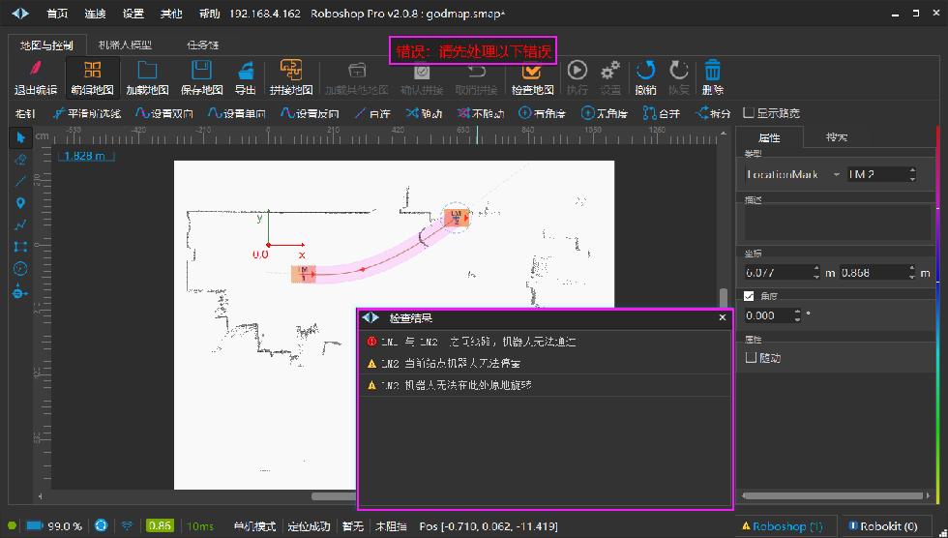Open the 帮助 (help) menu
The width and height of the screenshot is (948, 538).
pyautogui.click(x=209, y=14)
